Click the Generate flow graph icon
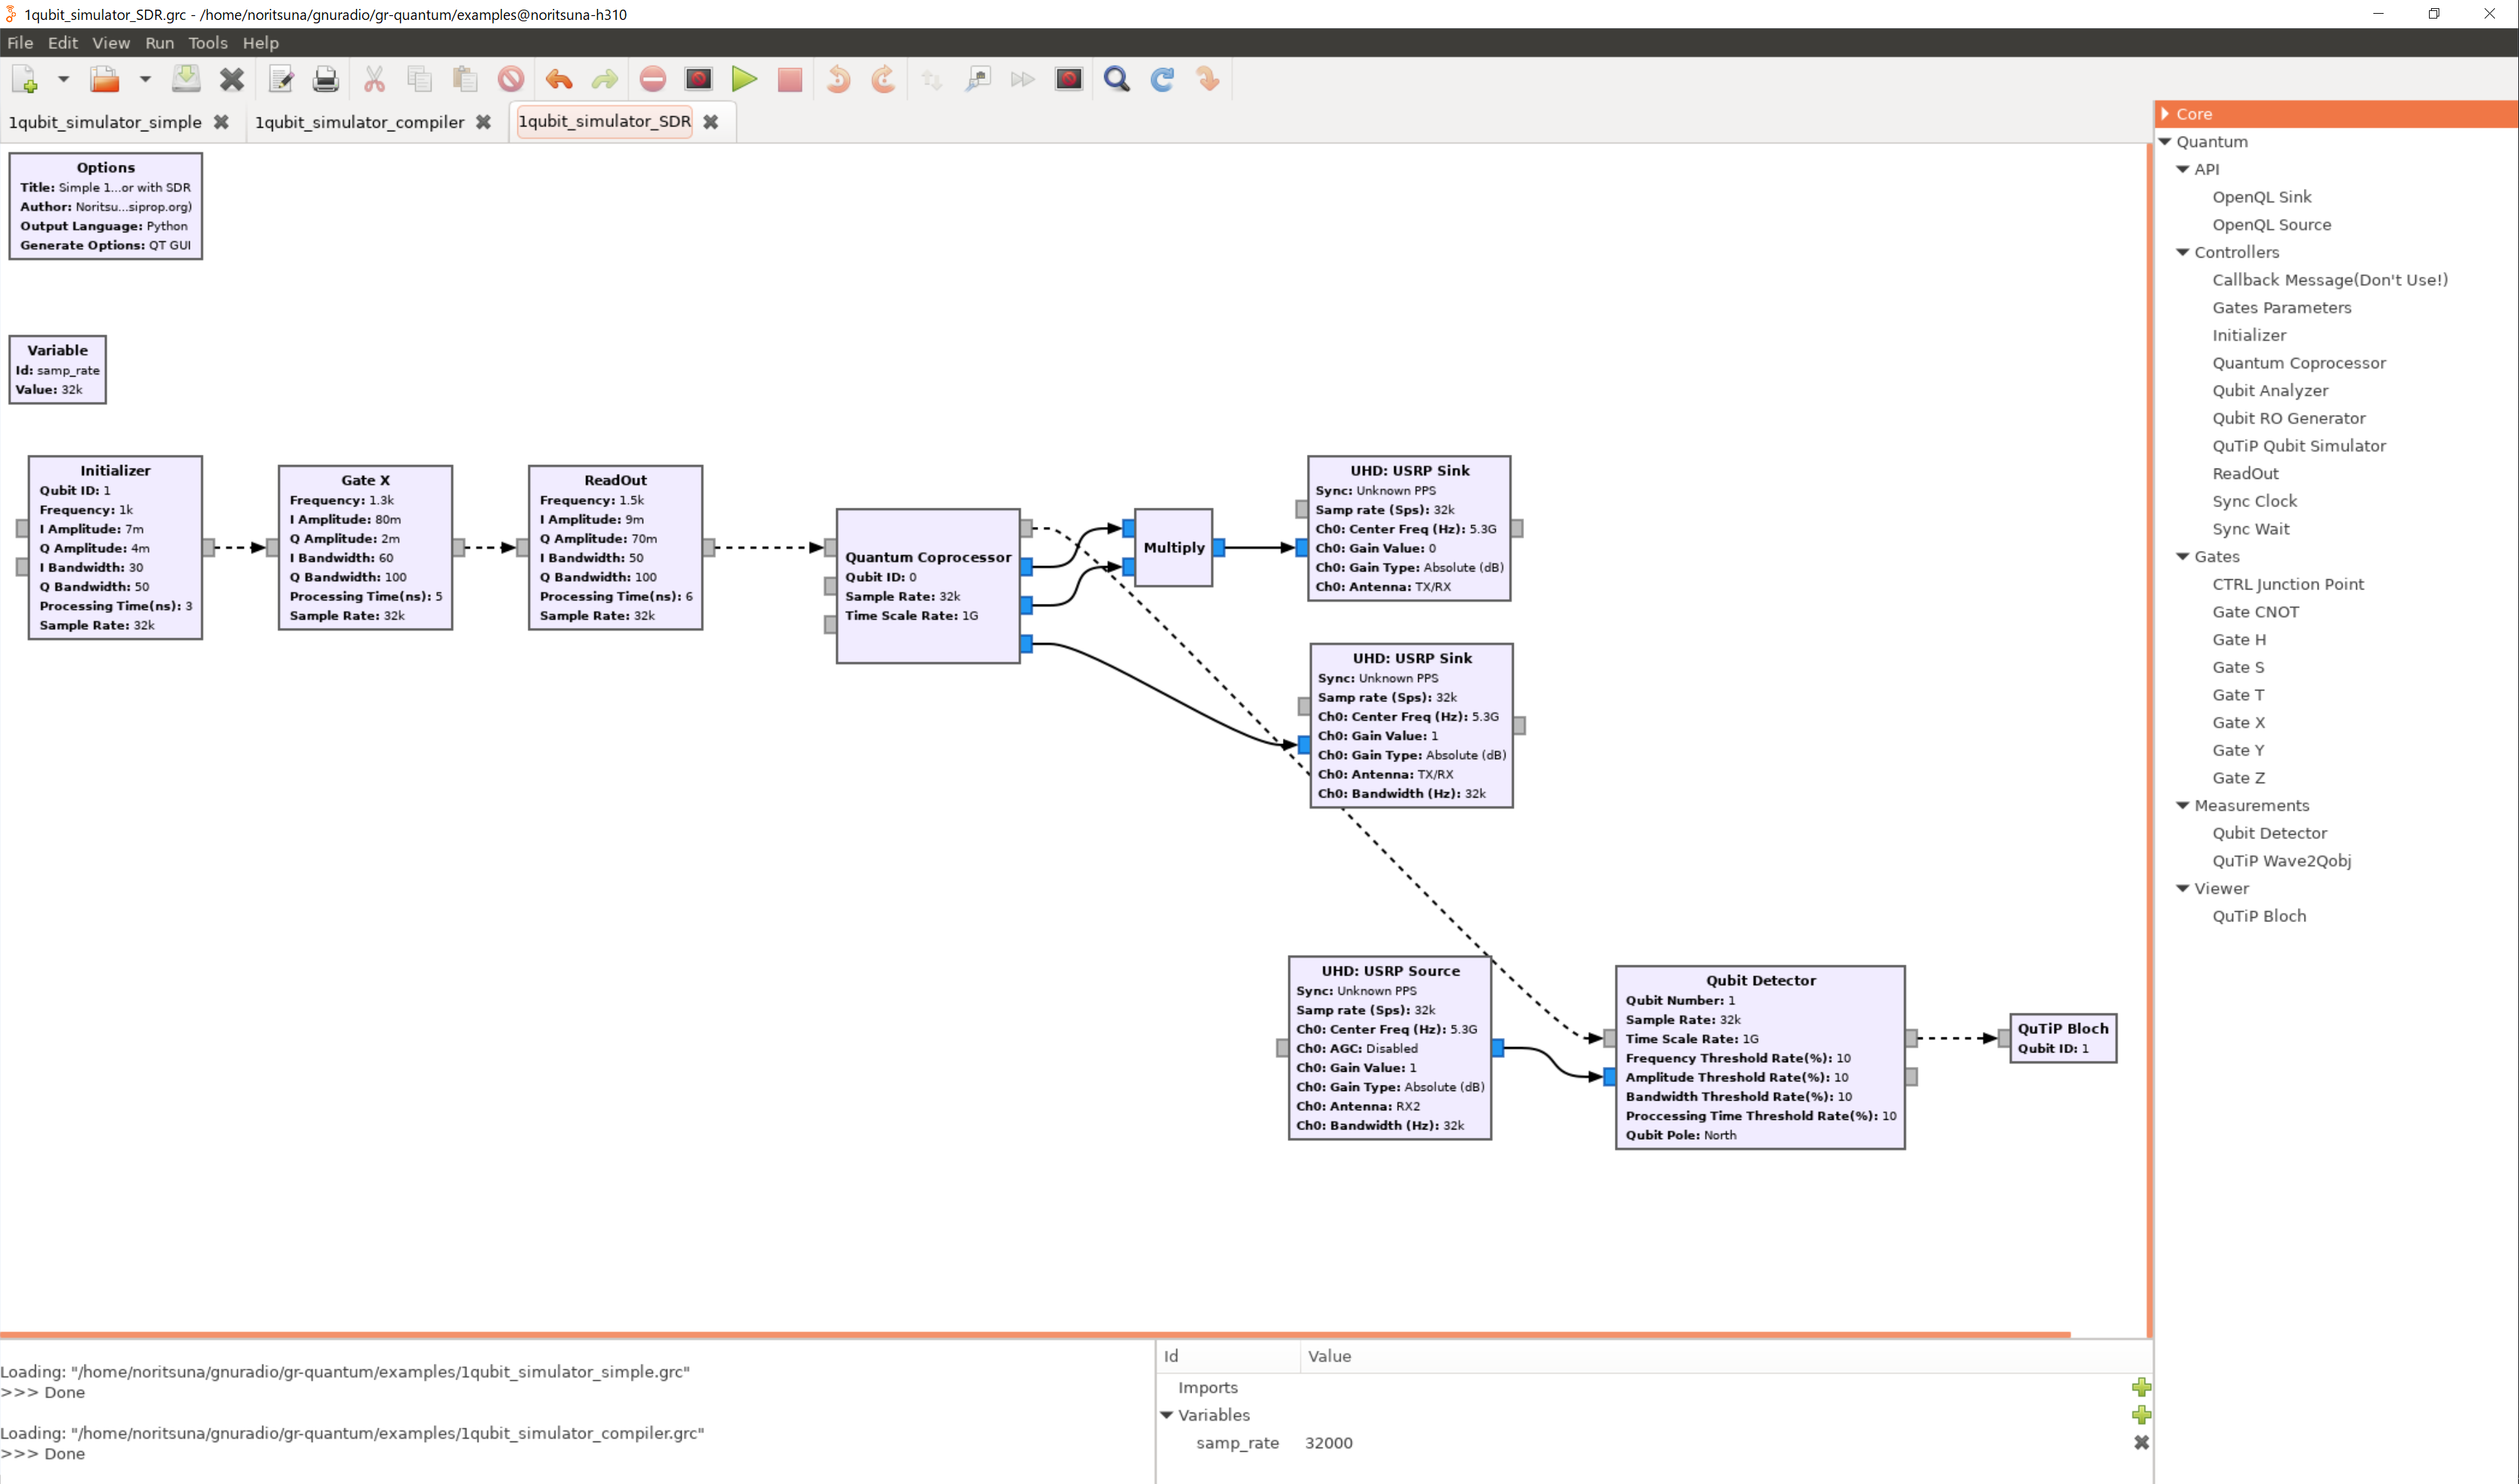The width and height of the screenshot is (2519, 1484). coord(698,79)
